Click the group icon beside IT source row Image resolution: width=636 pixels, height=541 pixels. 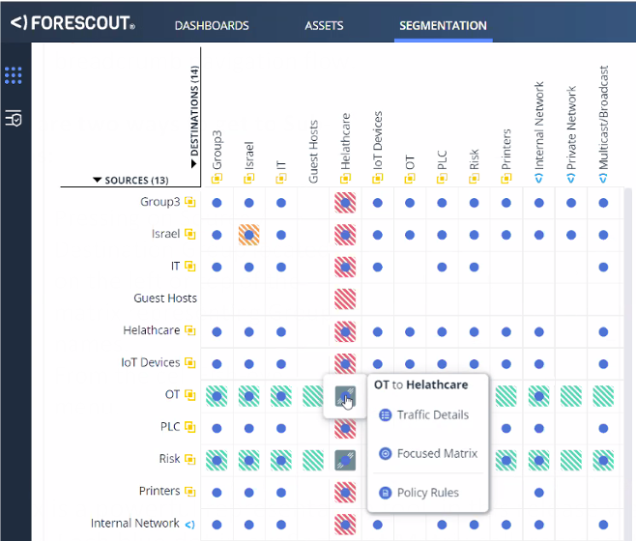pos(189,266)
